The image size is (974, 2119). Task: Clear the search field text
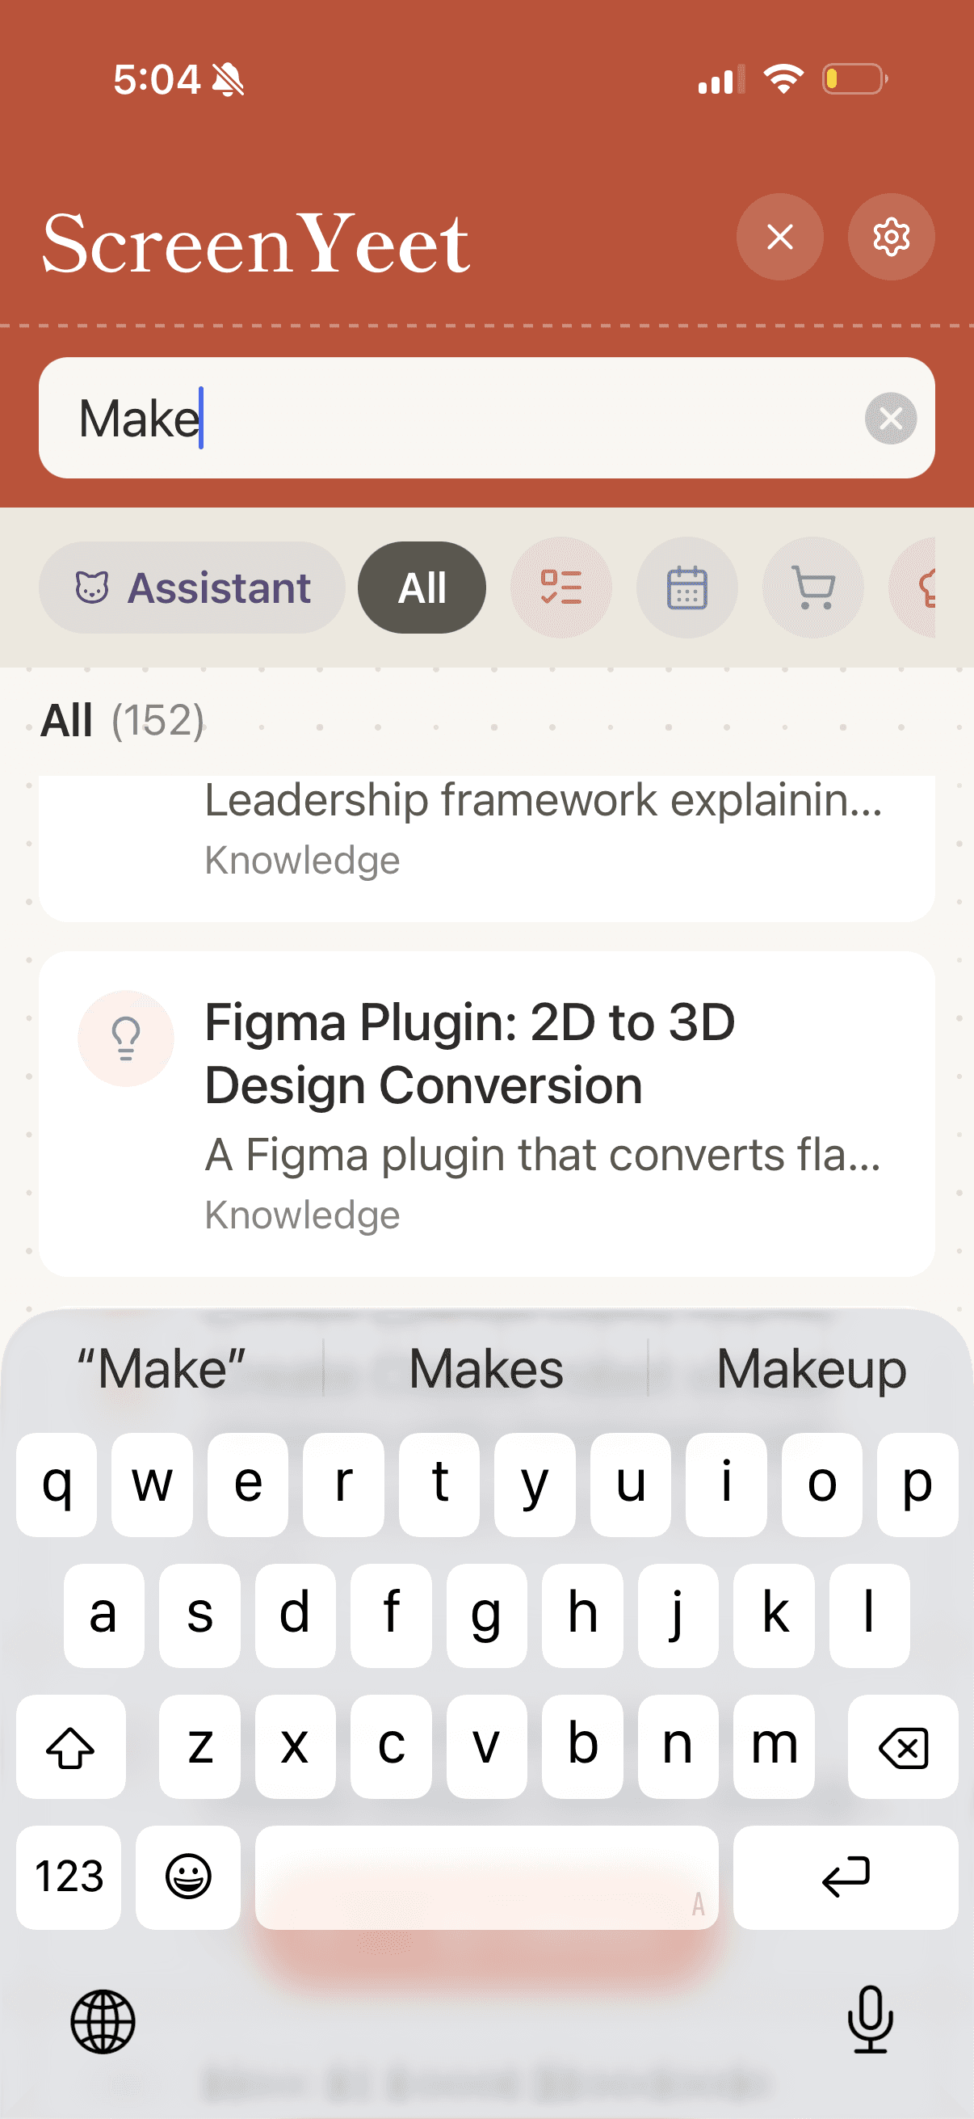pyautogui.click(x=890, y=419)
